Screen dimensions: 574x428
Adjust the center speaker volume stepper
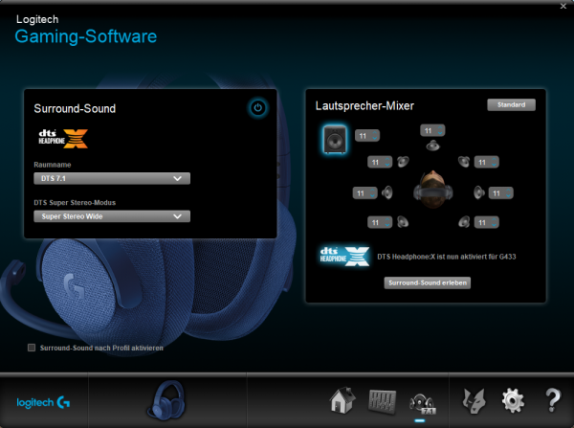click(x=432, y=130)
